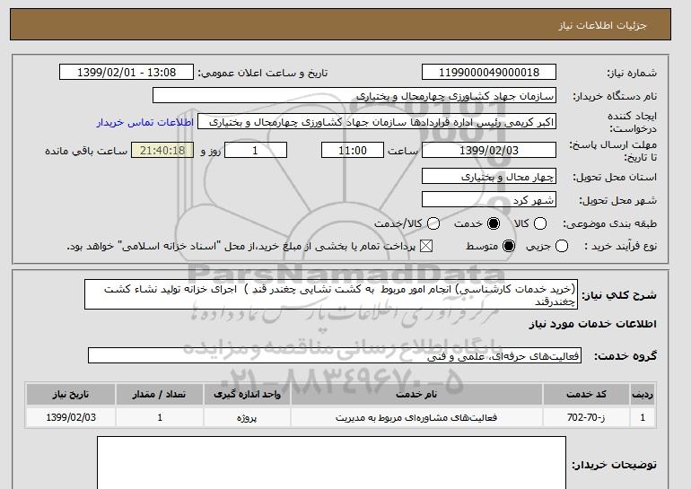Click the گروه خدمت field
This screenshot has height=489, width=691.
(x=335, y=355)
